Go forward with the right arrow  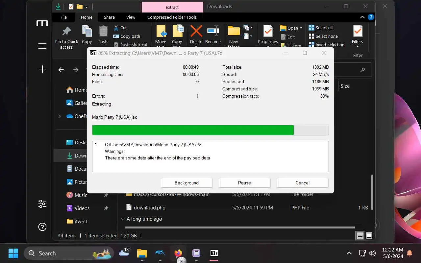coord(76,69)
